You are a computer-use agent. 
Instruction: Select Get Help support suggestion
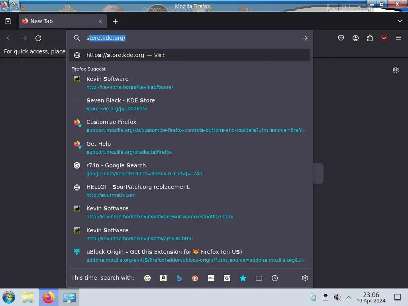pos(189,148)
